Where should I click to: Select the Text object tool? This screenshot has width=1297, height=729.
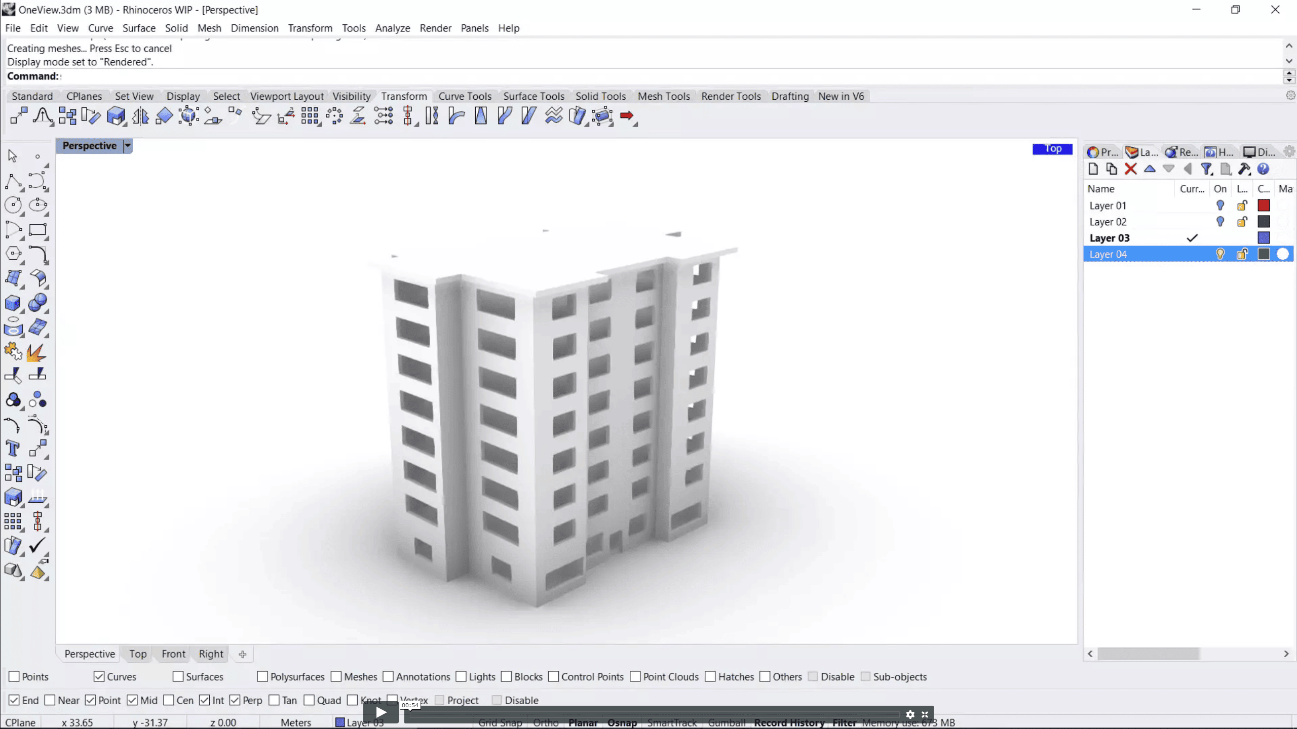(13, 449)
